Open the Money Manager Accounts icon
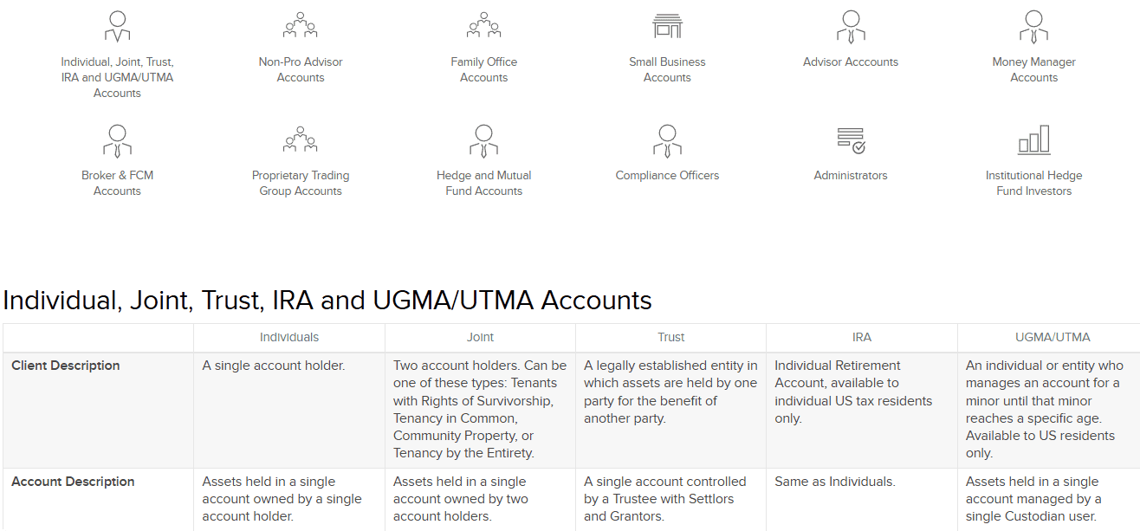1140x531 pixels. tap(1033, 25)
